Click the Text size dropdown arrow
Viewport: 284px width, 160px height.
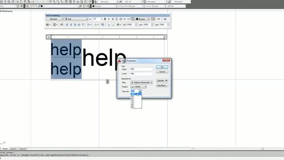tap(140, 91)
